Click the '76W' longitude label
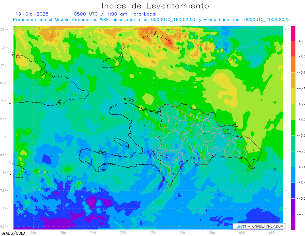305x236 pixels. coord(33,232)
